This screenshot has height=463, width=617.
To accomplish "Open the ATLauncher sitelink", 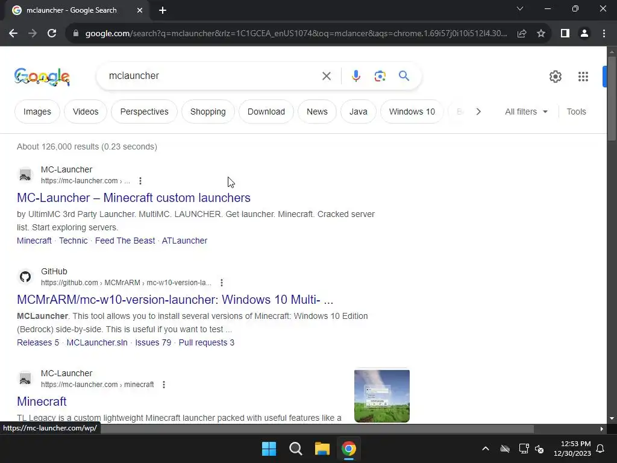I will [184, 241].
